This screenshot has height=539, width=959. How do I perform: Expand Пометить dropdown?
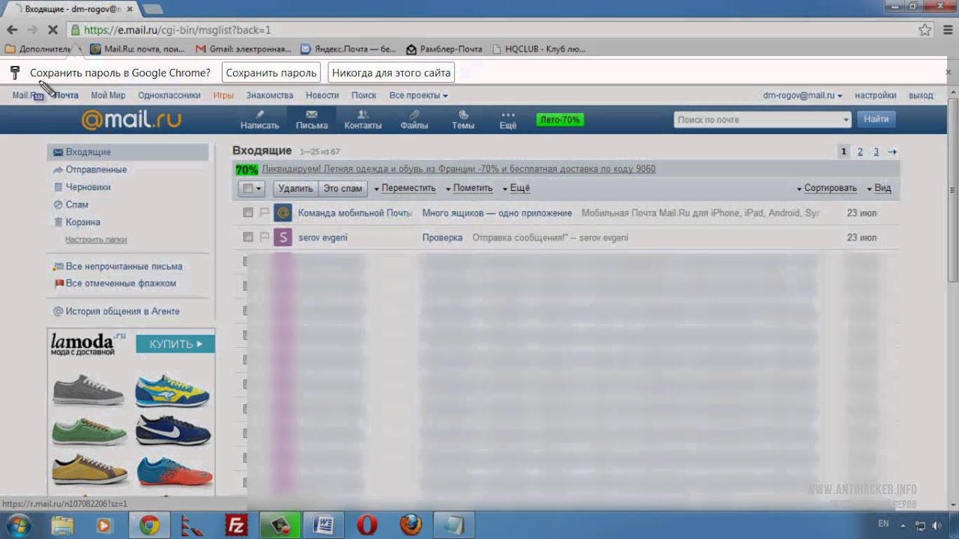[x=468, y=189]
